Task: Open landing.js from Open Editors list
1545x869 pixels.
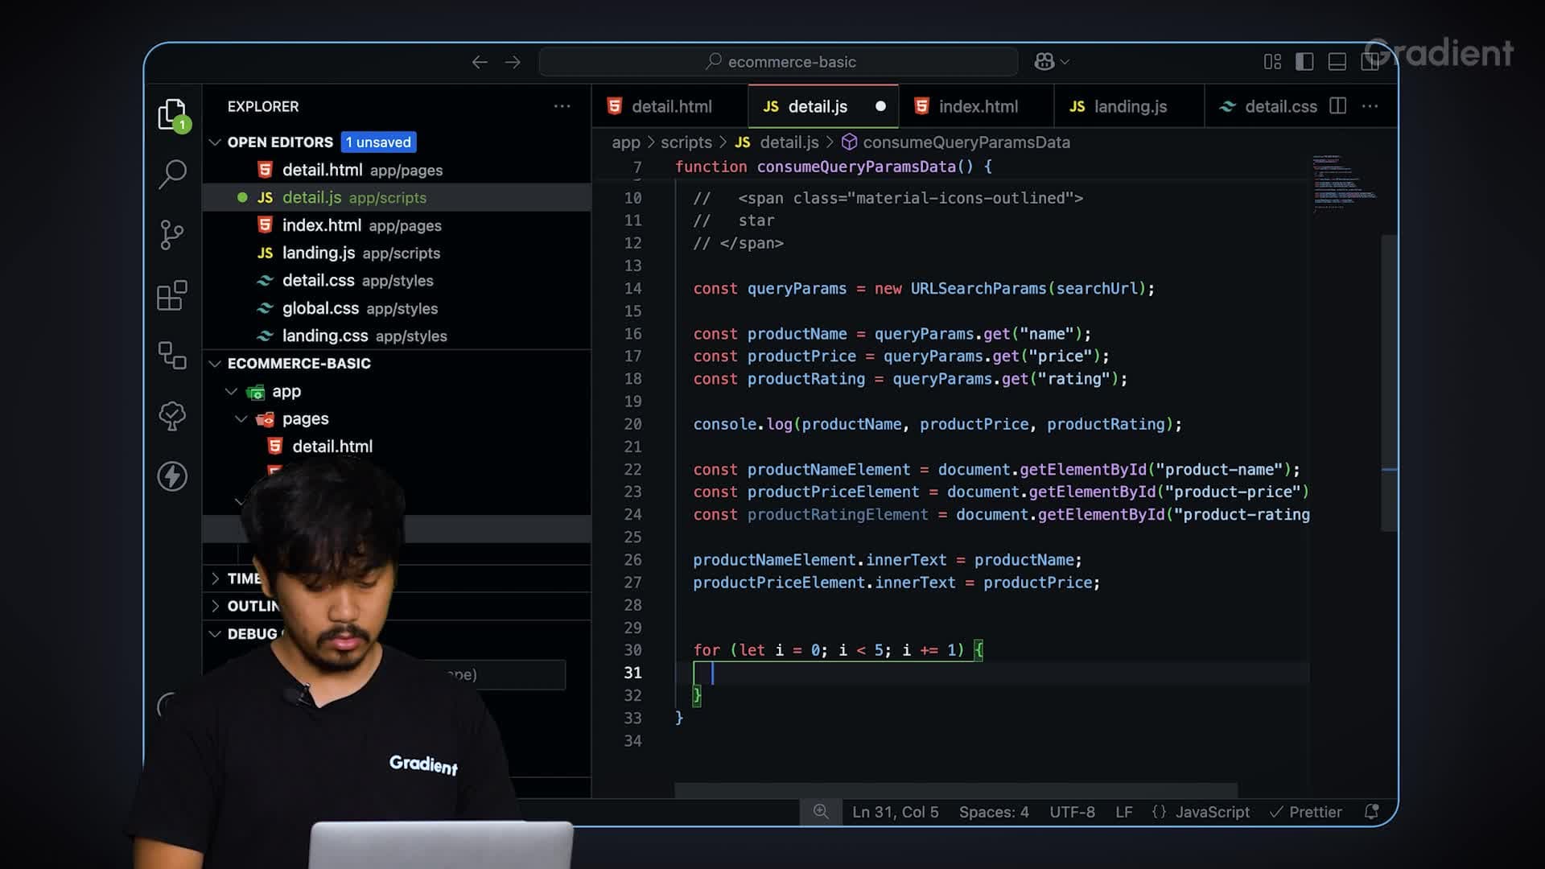Action: pos(397,253)
